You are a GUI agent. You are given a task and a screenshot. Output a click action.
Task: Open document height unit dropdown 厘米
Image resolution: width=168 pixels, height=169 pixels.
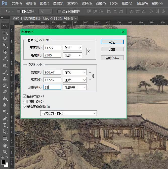click(x=75, y=80)
